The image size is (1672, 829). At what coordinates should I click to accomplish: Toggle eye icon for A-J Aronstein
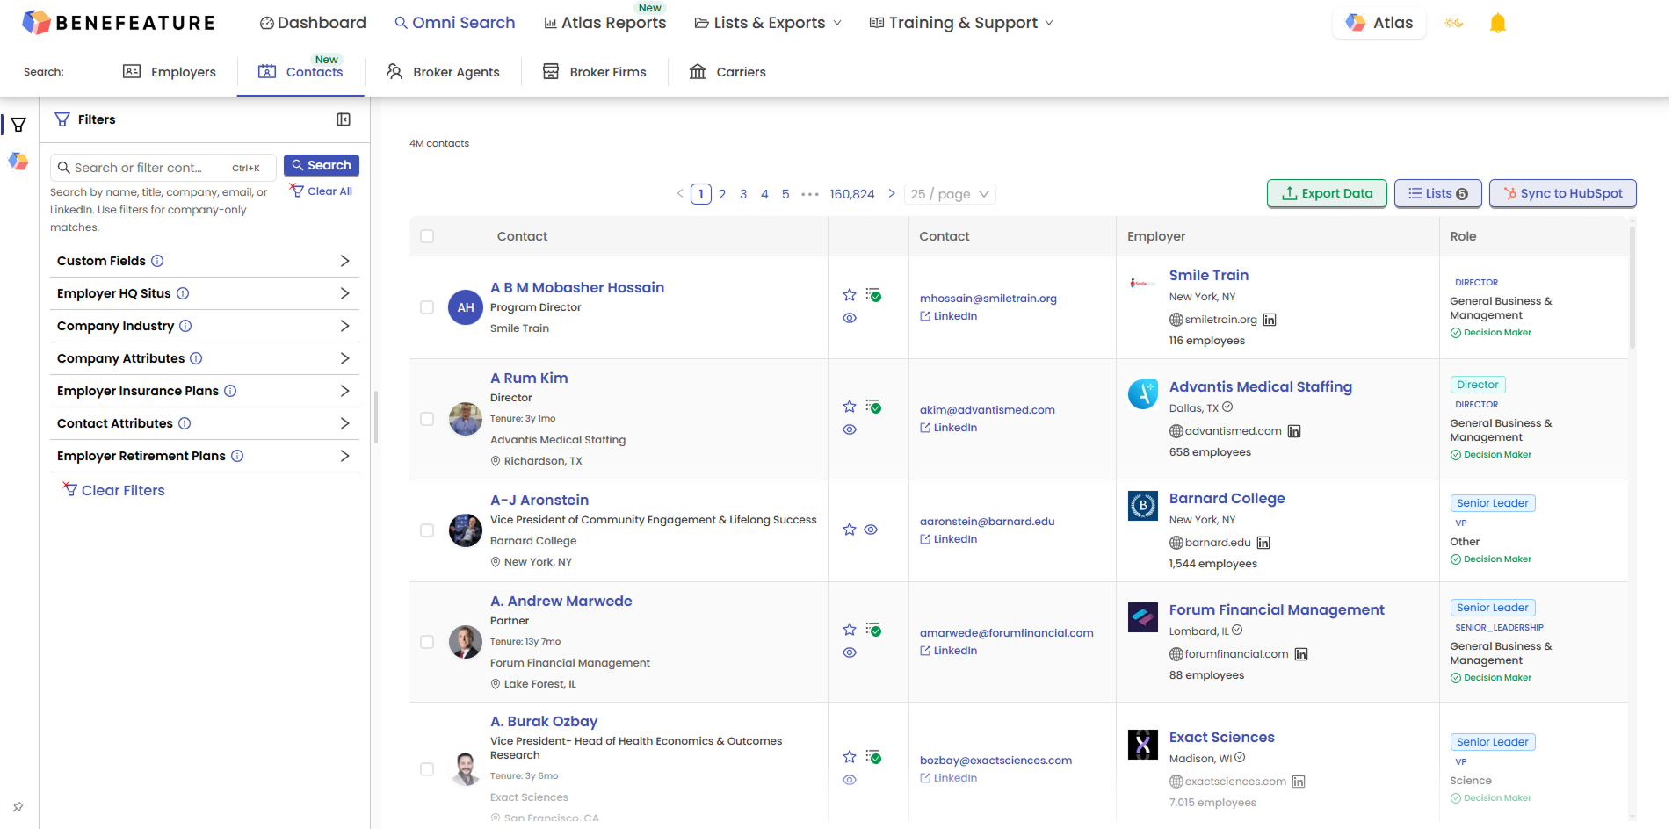click(x=871, y=530)
